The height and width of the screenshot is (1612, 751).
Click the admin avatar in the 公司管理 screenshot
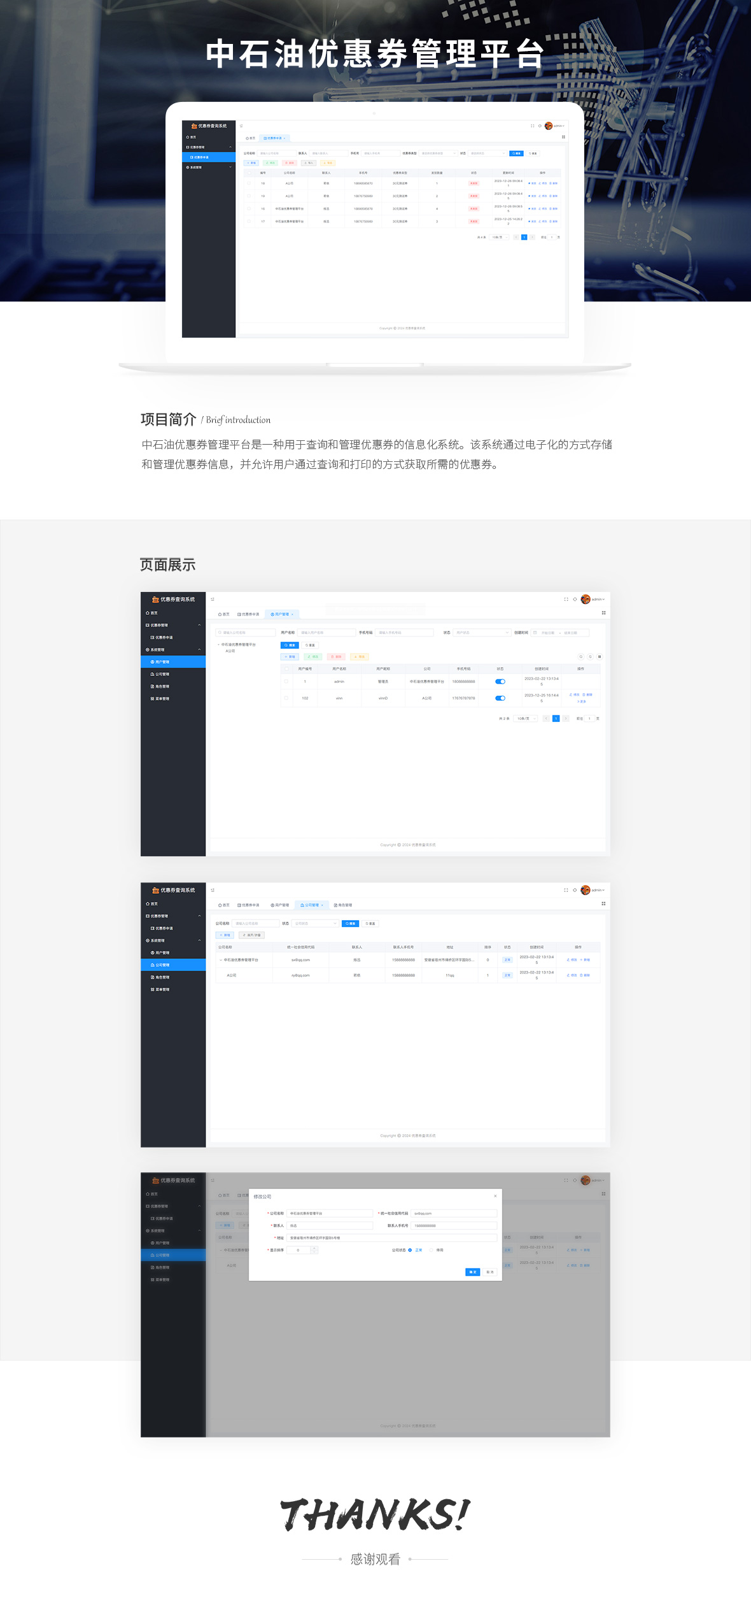tap(586, 890)
